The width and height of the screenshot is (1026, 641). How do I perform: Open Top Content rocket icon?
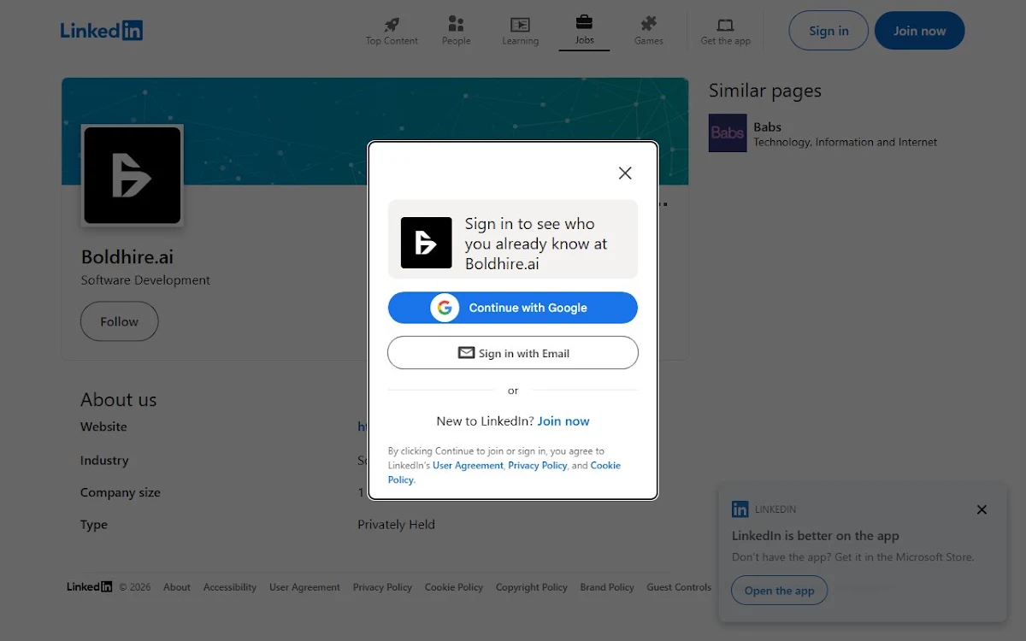[392, 24]
